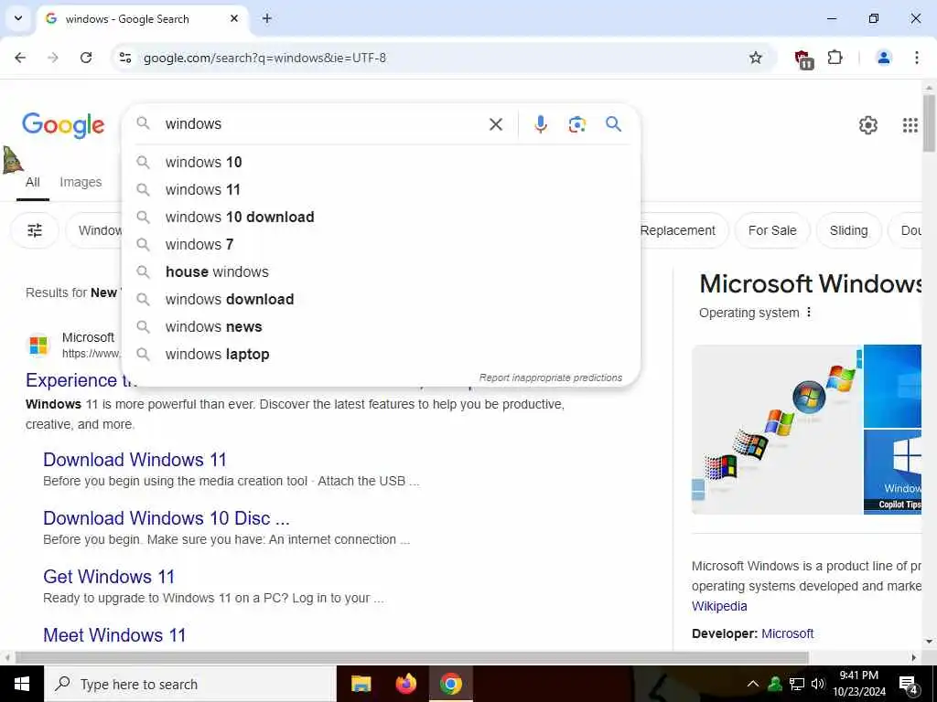Click the vertical page scrollbar
Viewport: 937px width, 702px height.
pyautogui.click(x=929, y=123)
